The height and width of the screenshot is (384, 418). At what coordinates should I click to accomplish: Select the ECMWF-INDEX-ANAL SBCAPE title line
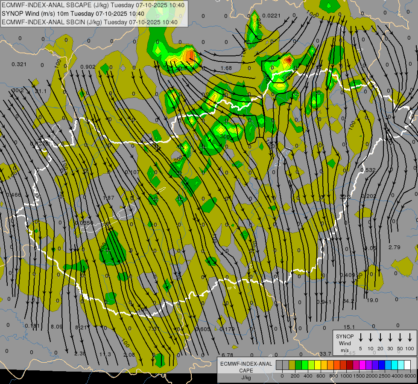94,5
